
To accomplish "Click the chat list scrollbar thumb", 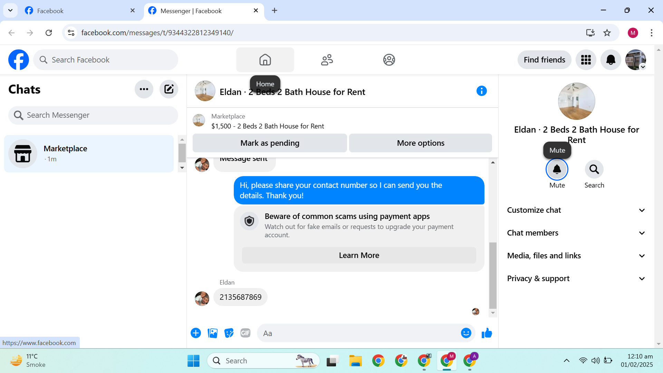I will 182,153.
